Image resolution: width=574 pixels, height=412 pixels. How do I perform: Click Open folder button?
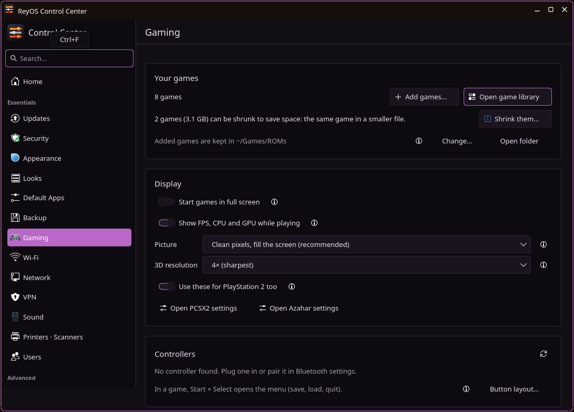coord(519,141)
